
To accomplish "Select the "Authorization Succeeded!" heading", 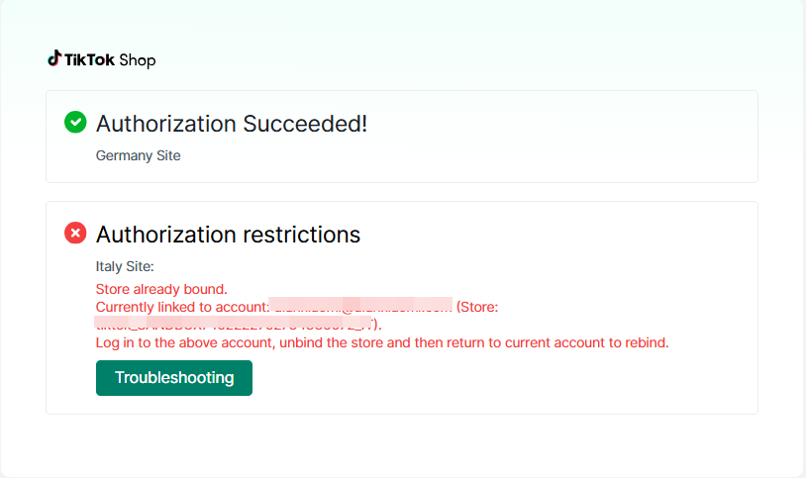I will [x=232, y=124].
